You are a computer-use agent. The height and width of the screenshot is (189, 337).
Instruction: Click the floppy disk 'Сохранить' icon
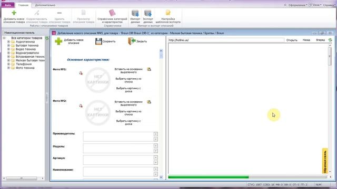tap(98, 41)
